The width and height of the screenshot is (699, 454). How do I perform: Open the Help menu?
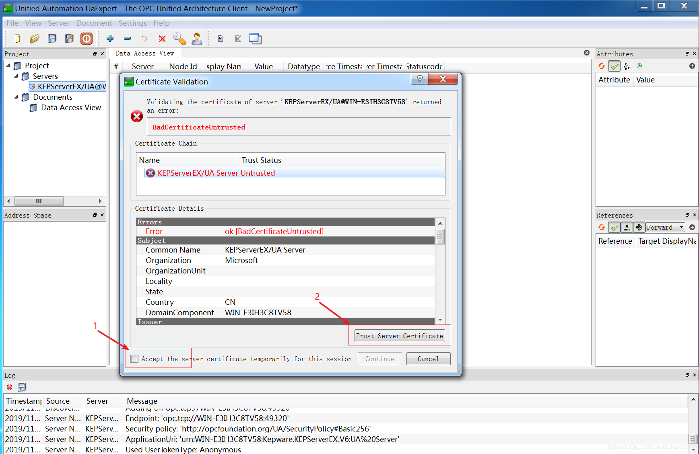[x=161, y=23]
